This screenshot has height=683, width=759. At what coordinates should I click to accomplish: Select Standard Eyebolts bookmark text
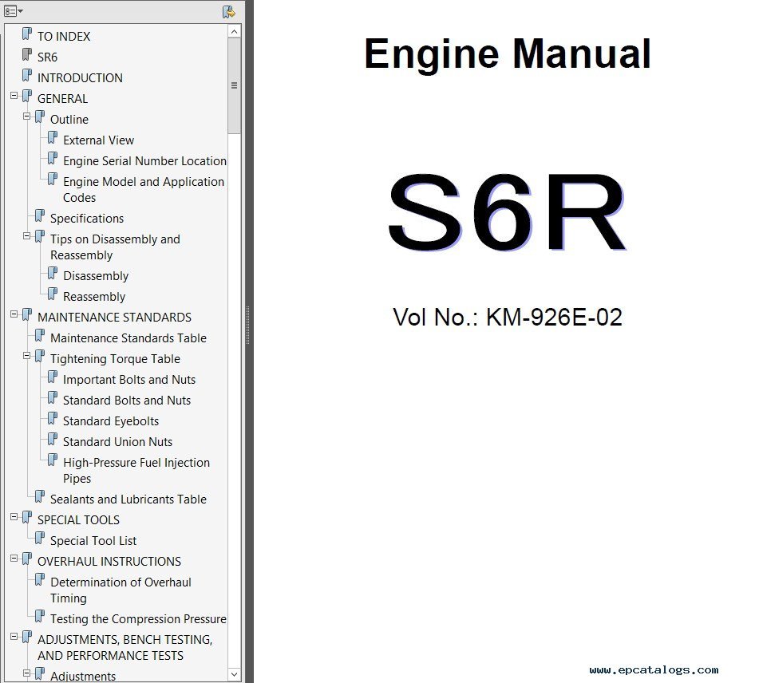[x=111, y=421]
